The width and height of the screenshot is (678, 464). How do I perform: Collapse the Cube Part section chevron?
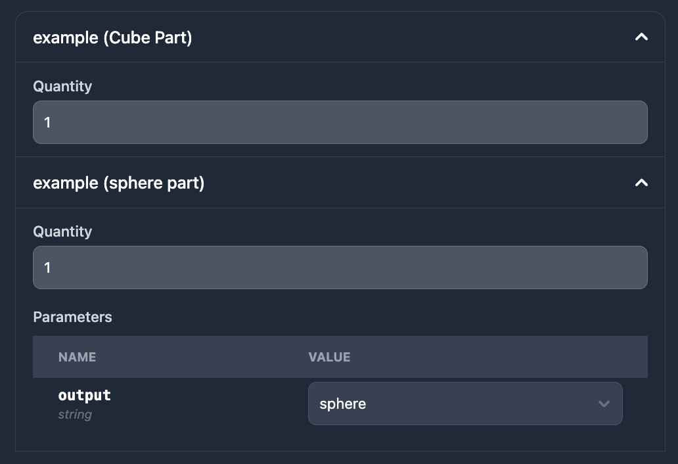pyautogui.click(x=641, y=37)
